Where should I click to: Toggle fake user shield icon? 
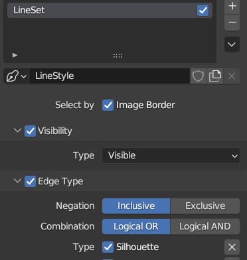pos(198,76)
